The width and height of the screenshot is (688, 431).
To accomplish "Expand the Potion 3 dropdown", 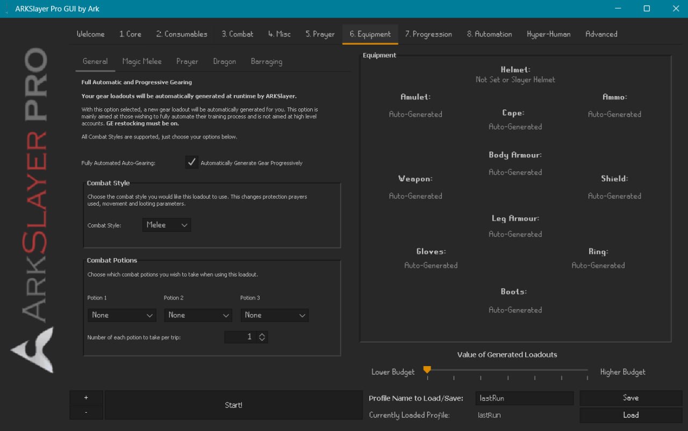I will [x=275, y=315].
